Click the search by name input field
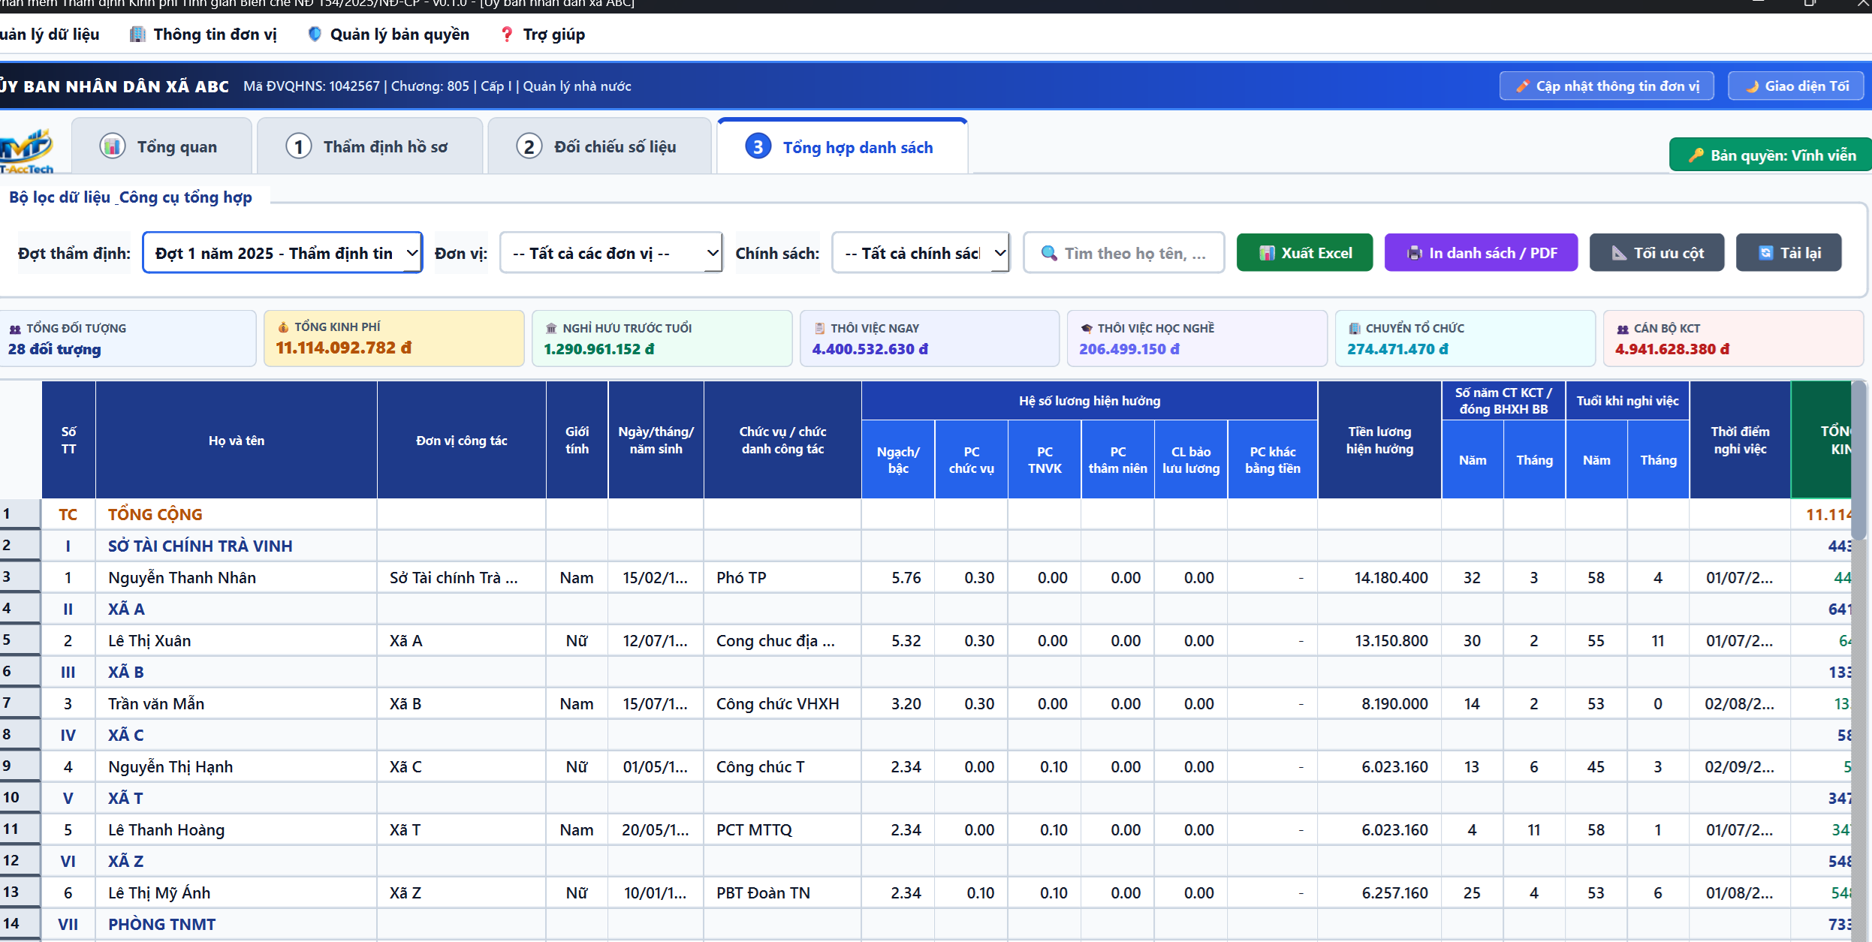Image resolution: width=1872 pixels, height=942 pixels. pos(1124,254)
